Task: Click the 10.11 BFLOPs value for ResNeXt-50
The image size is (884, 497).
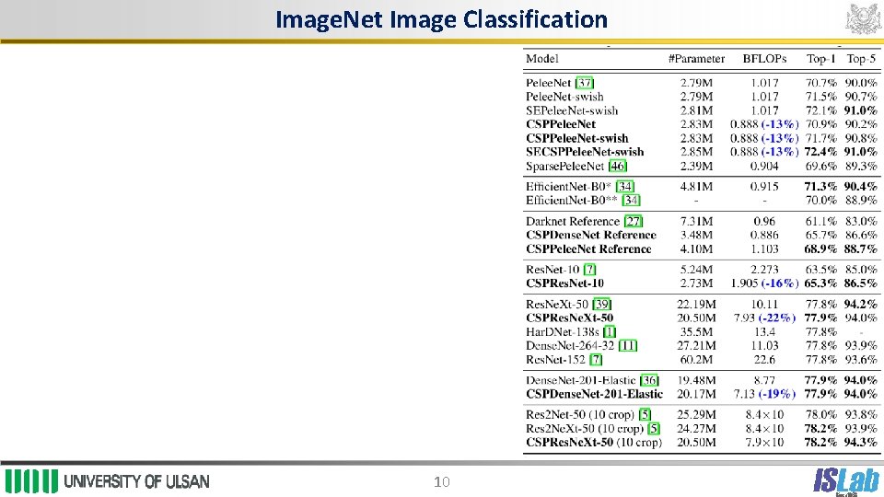Action: pyautogui.click(x=764, y=305)
